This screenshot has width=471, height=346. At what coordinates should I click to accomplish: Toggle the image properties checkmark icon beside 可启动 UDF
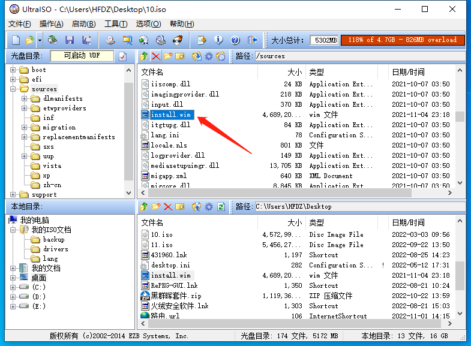(x=122, y=56)
